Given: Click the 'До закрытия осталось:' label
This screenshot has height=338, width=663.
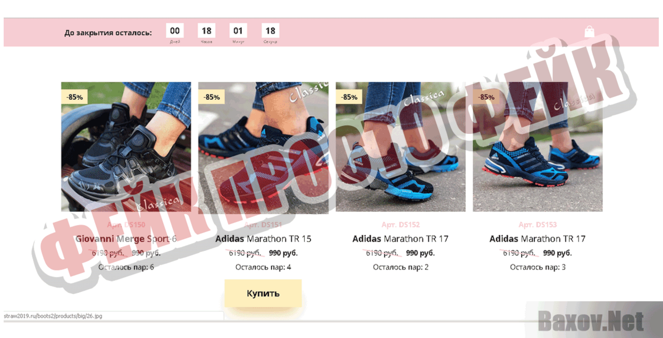Looking at the screenshot, I should click(x=108, y=32).
